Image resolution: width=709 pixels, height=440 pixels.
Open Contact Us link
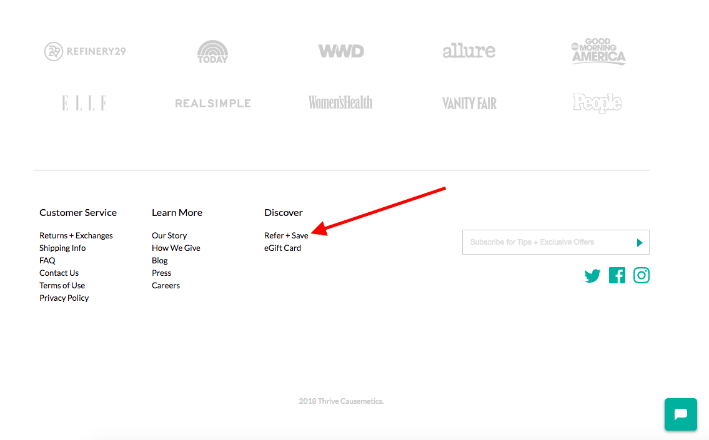[59, 273]
